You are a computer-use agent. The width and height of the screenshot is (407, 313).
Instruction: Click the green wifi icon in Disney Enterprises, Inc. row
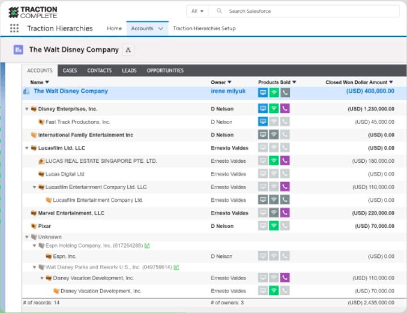(274, 109)
